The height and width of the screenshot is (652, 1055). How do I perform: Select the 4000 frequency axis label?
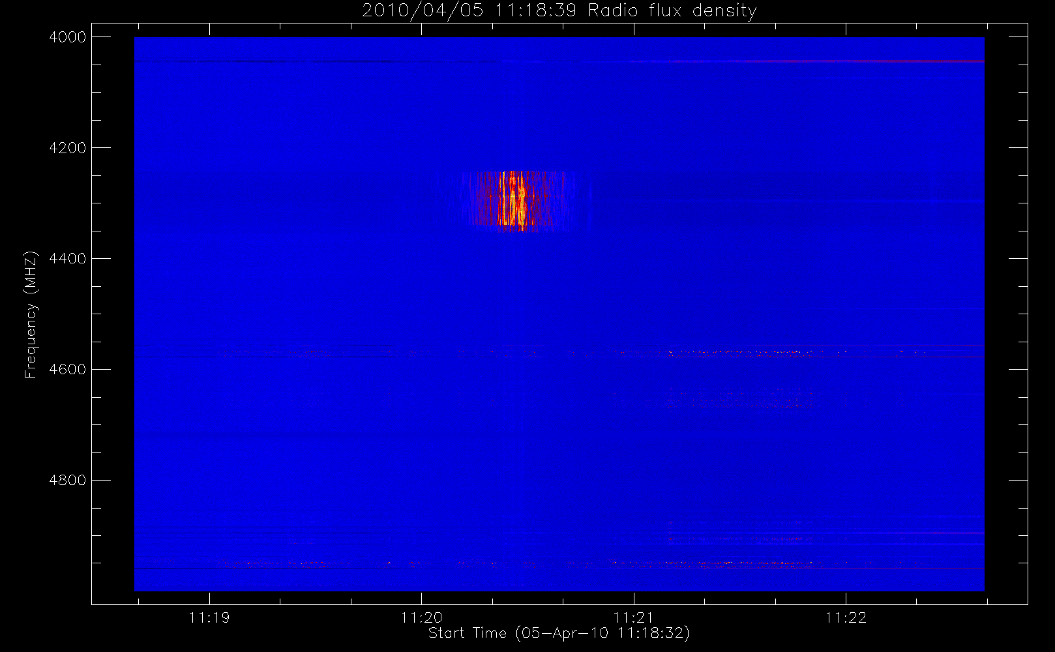[x=68, y=37]
